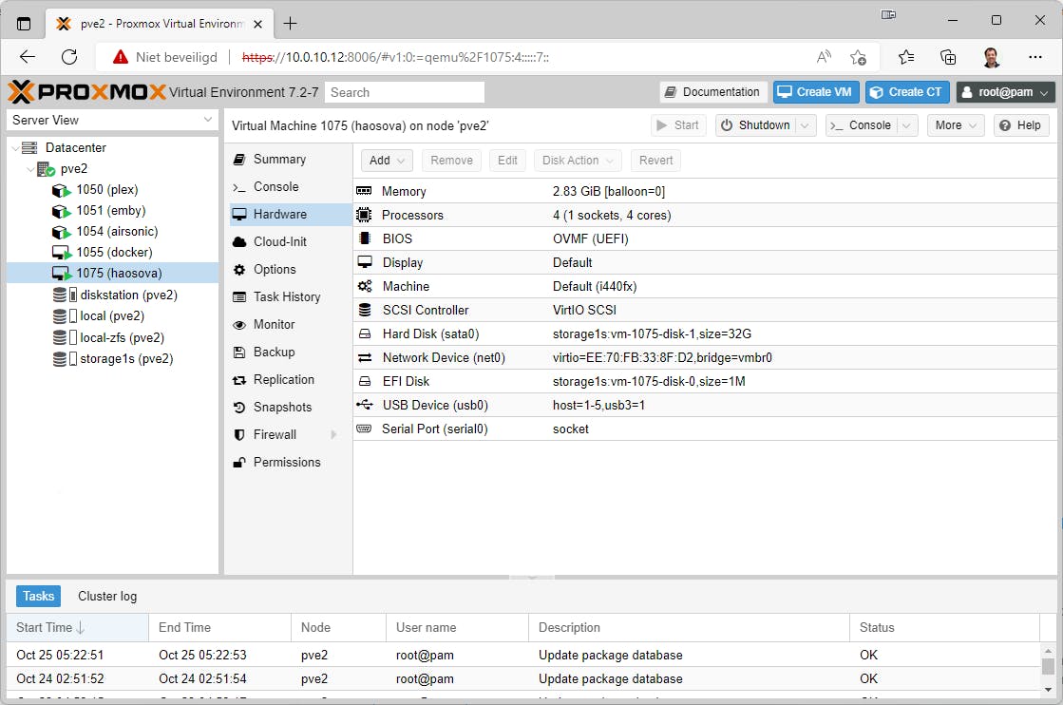Click the Proxmox logo
1063x705 pixels.
[86, 91]
